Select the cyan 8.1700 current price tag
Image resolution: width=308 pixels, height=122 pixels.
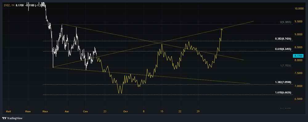click(298, 56)
